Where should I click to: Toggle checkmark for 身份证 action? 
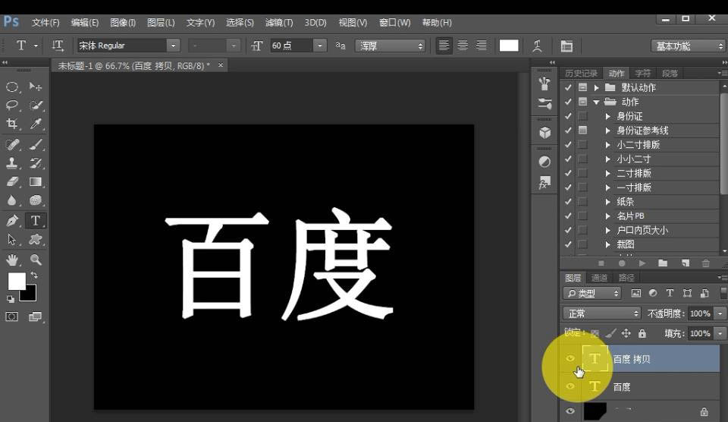pos(568,115)
